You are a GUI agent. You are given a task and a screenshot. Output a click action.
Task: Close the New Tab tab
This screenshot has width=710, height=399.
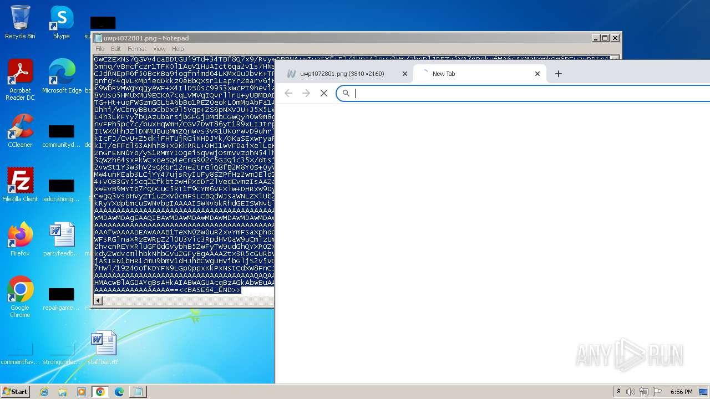pyautogui.click(x=537, y=74)
